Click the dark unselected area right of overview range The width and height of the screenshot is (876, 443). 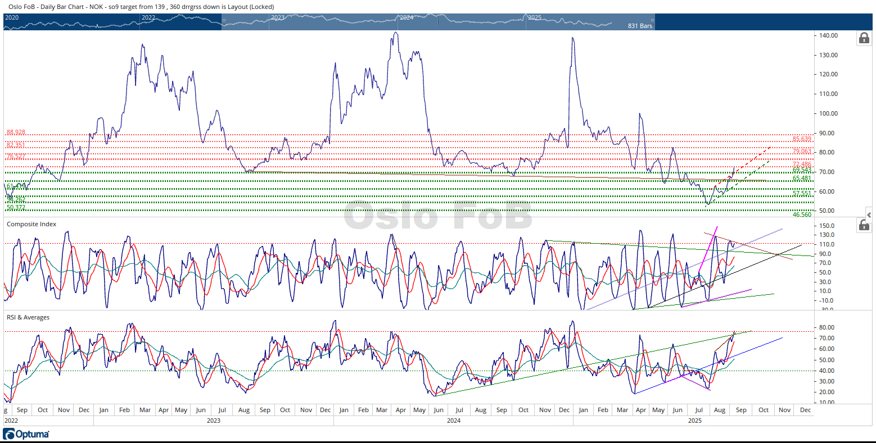pyautogui.click(x=759, y=21)
